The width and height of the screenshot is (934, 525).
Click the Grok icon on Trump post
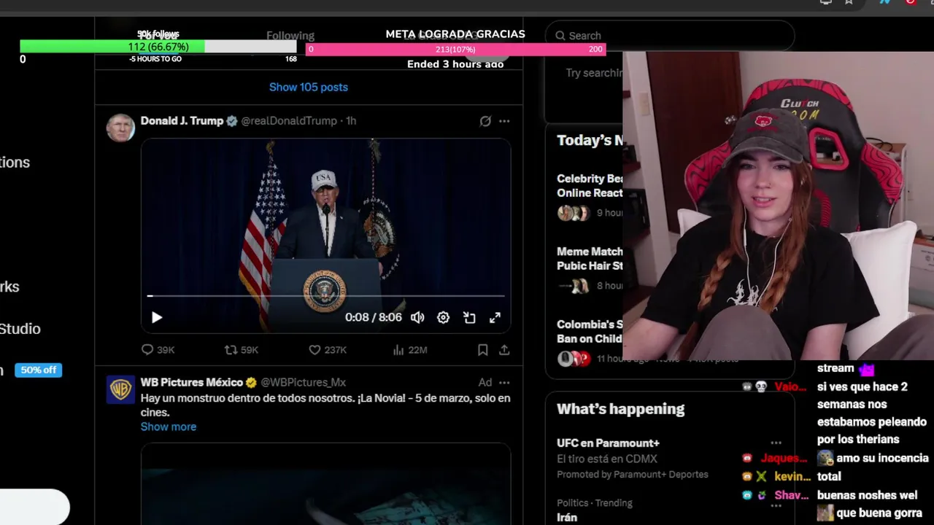point(485,121)
